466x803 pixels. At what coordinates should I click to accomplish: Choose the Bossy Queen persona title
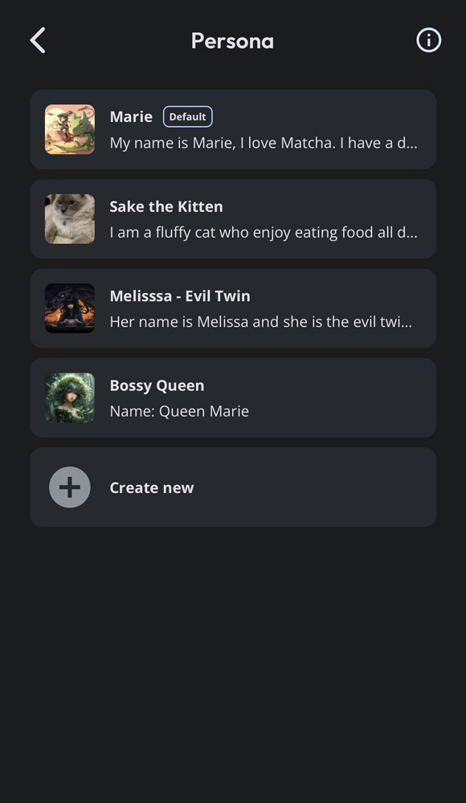157,385
